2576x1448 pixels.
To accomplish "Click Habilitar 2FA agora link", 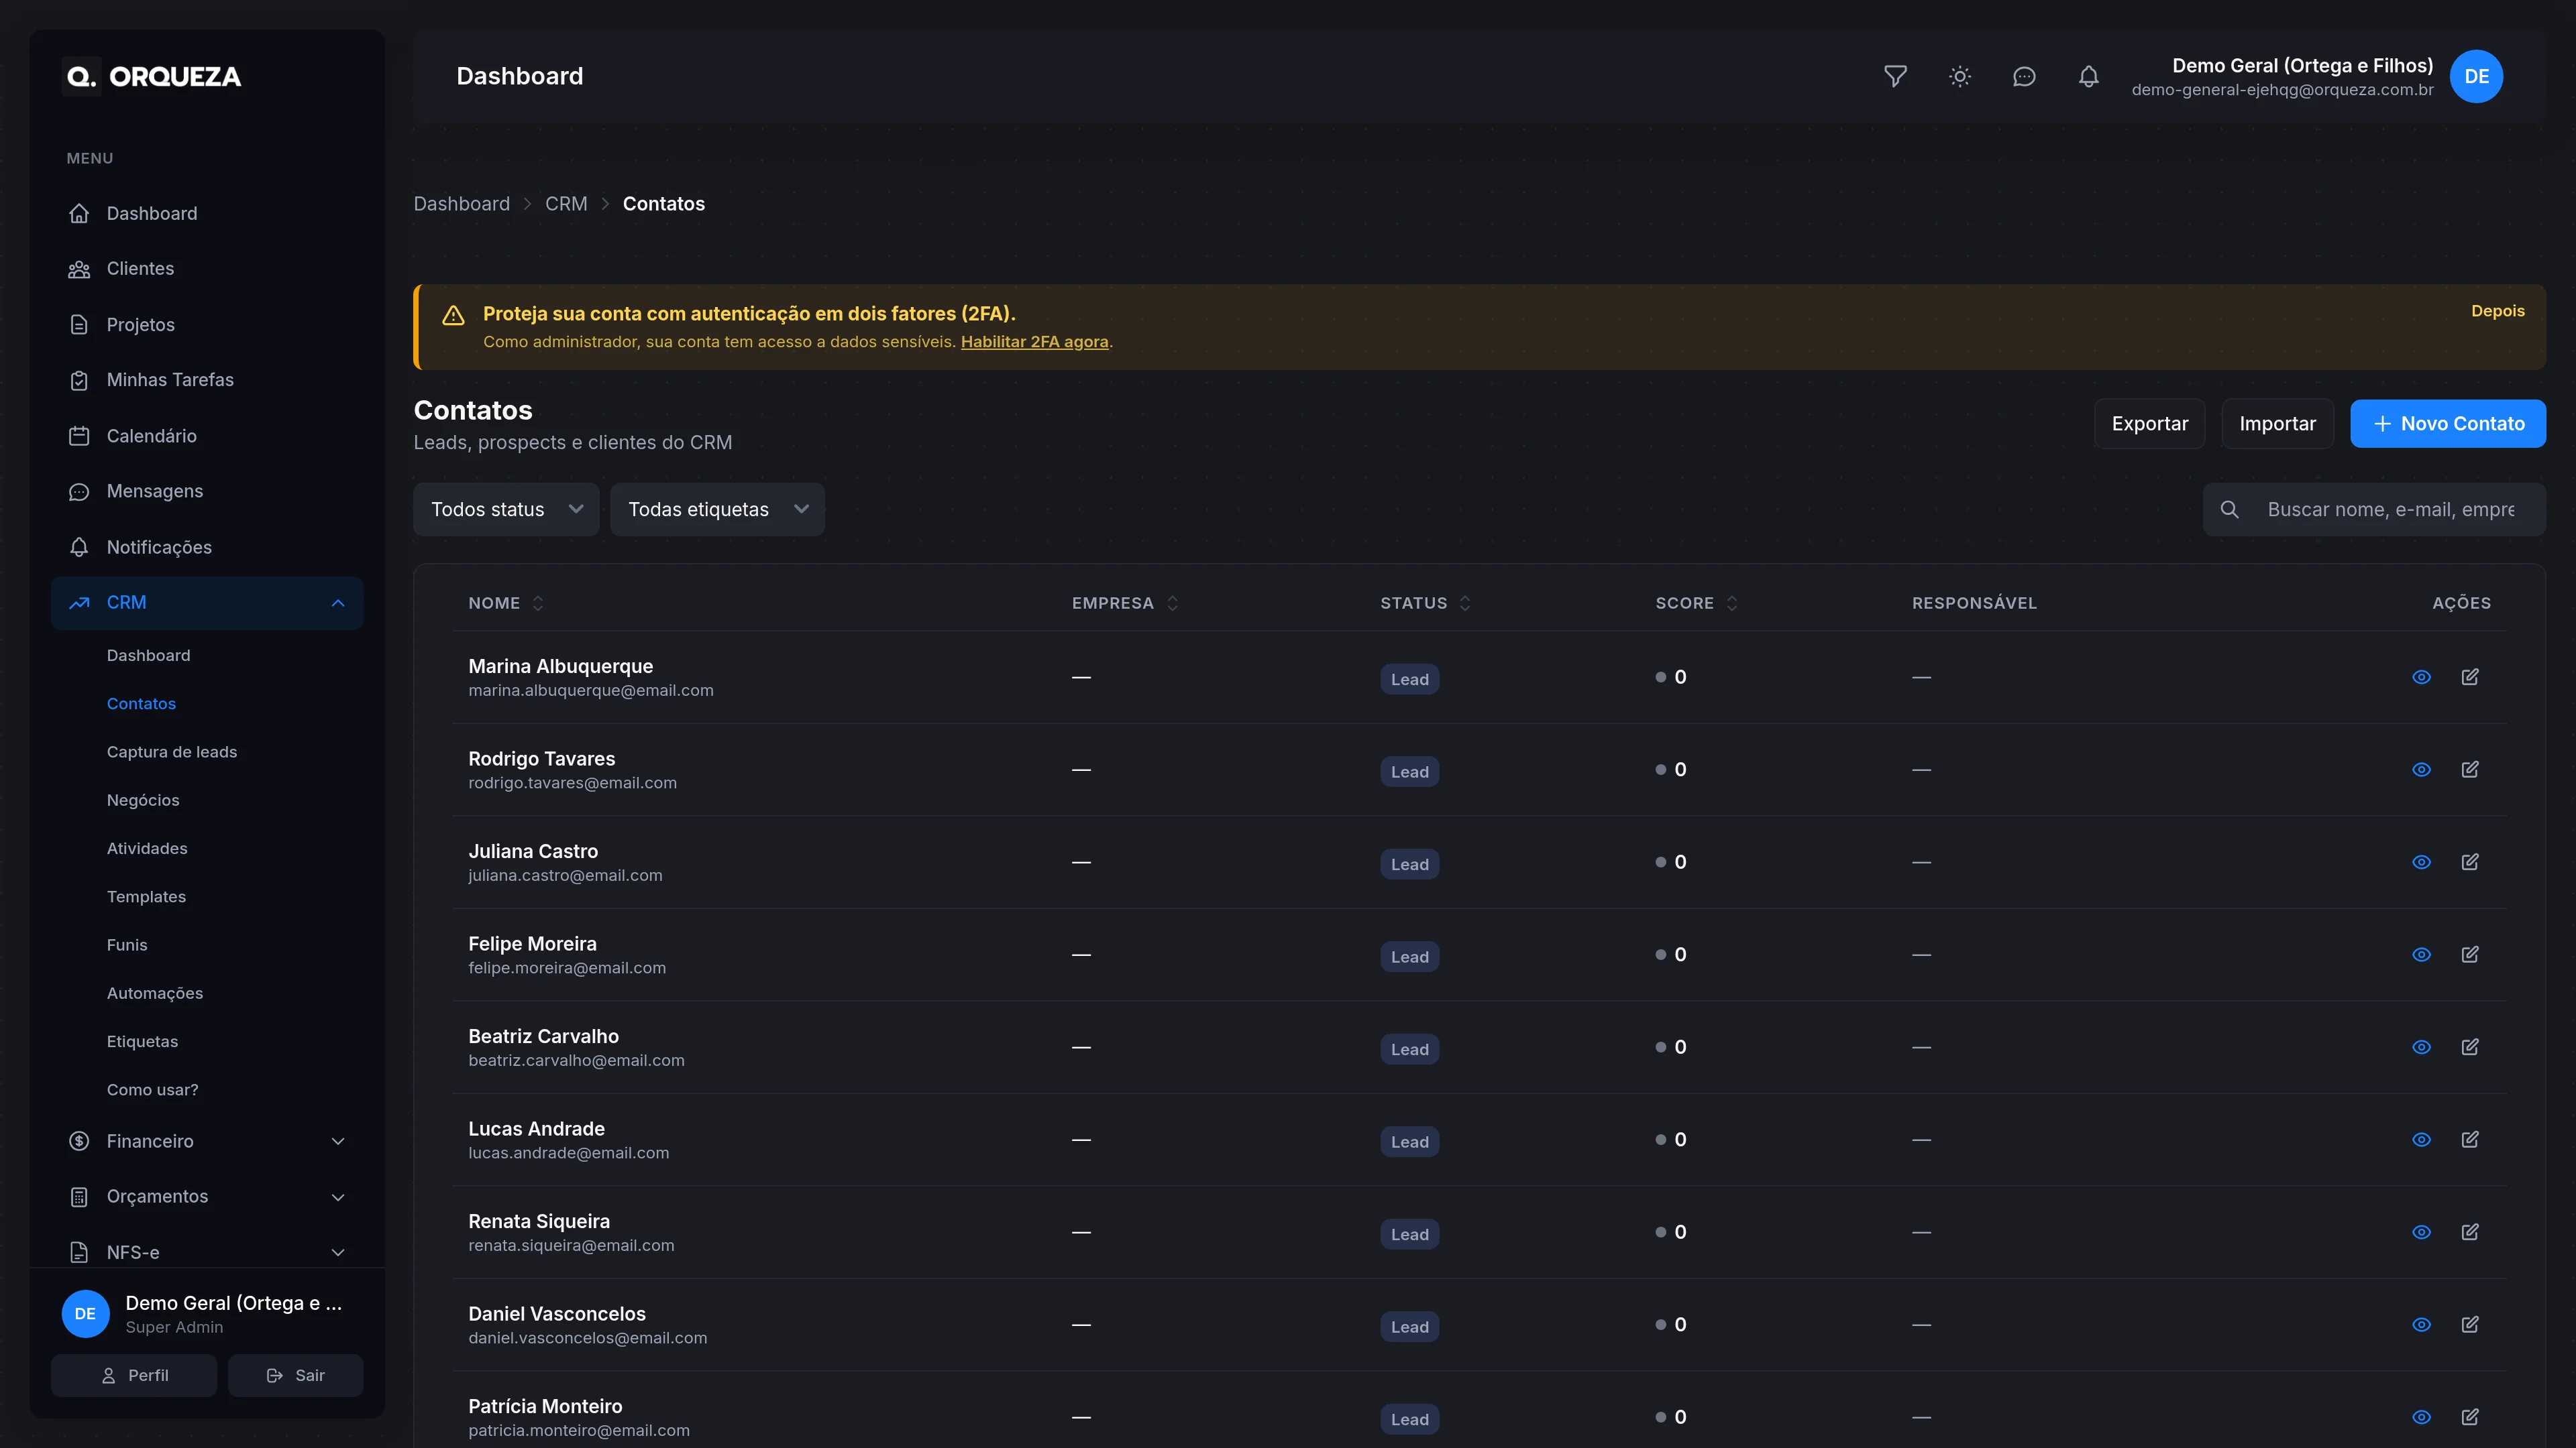I will 1034,342.
